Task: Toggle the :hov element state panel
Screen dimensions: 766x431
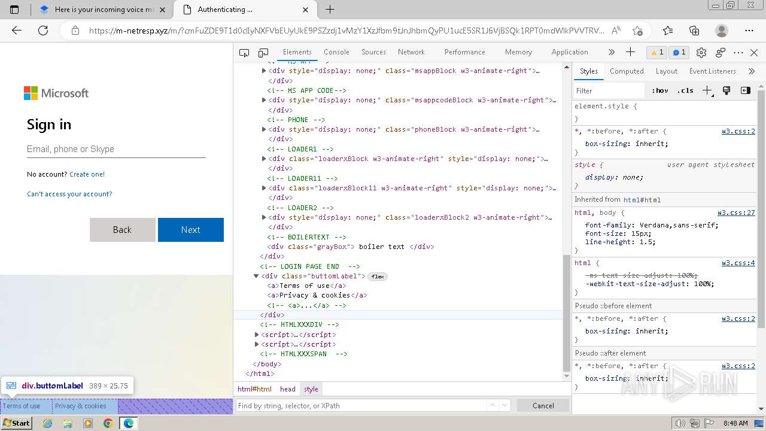Action: pos(660,90)
